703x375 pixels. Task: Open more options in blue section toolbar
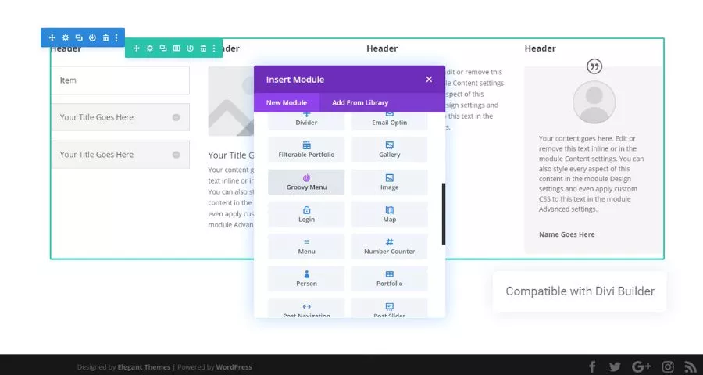tap(116, 37)
